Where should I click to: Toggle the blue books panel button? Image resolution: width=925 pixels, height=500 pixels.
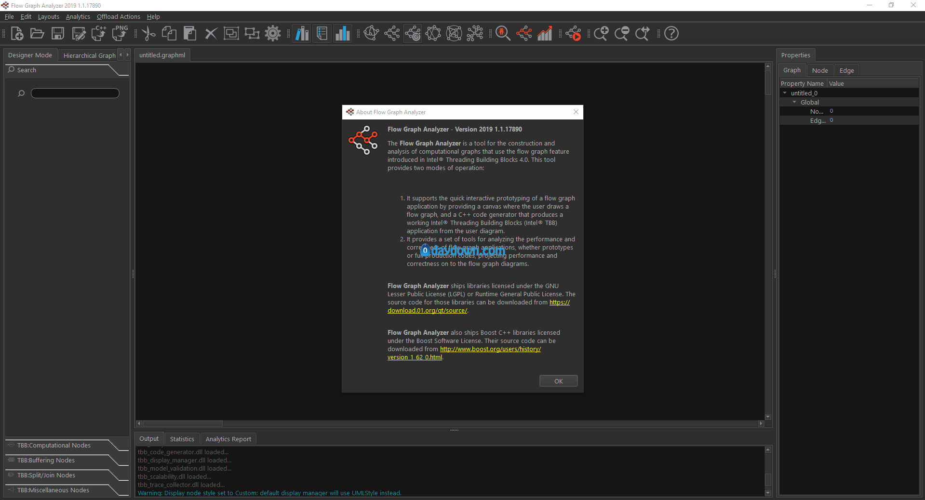[x=302, y=34]
